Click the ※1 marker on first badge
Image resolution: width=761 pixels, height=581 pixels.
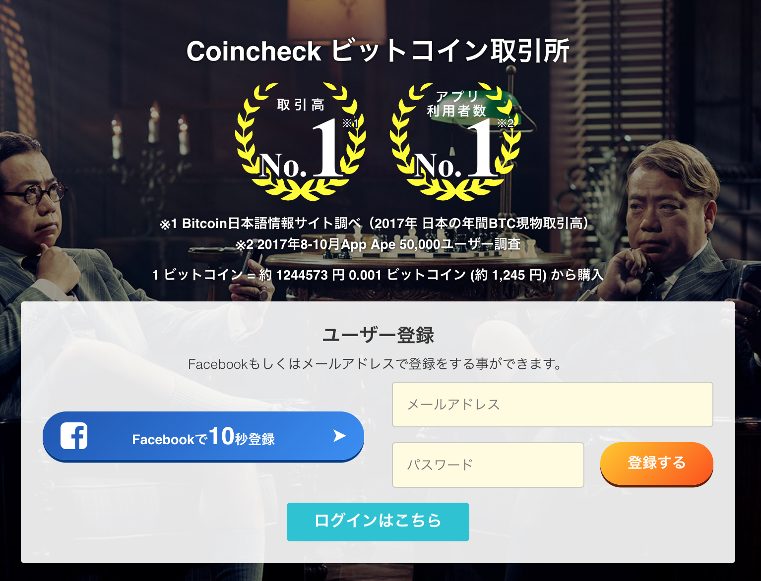coord(350,123)
